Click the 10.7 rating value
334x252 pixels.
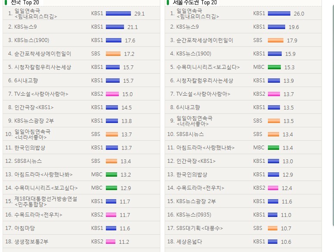pyautogui.click(x=286, y=229)
